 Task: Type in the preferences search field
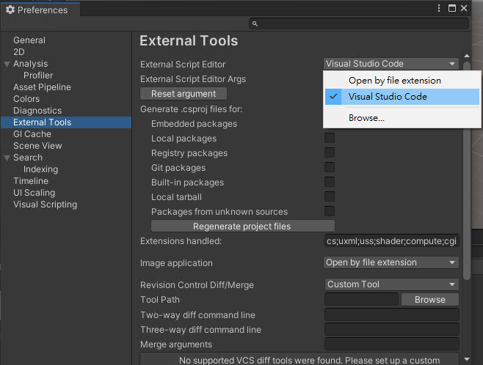[359, 23]
